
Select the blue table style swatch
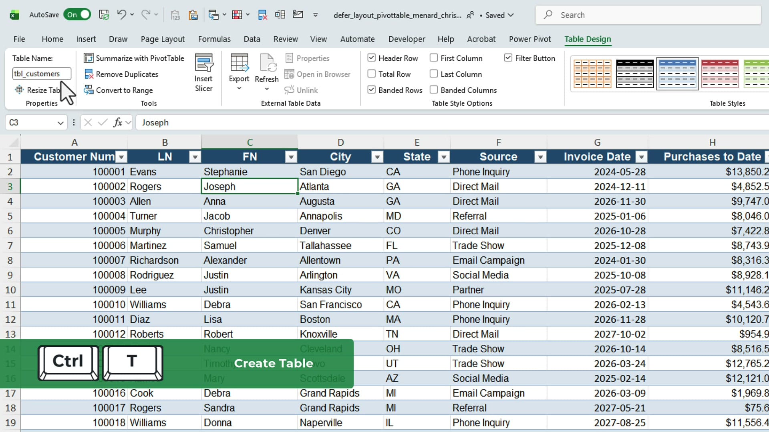[677, 74]
